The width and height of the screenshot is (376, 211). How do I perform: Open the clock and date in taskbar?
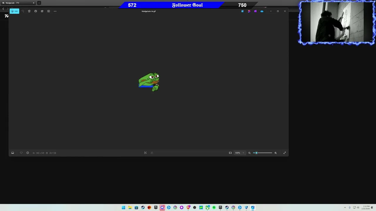(366, 207)
